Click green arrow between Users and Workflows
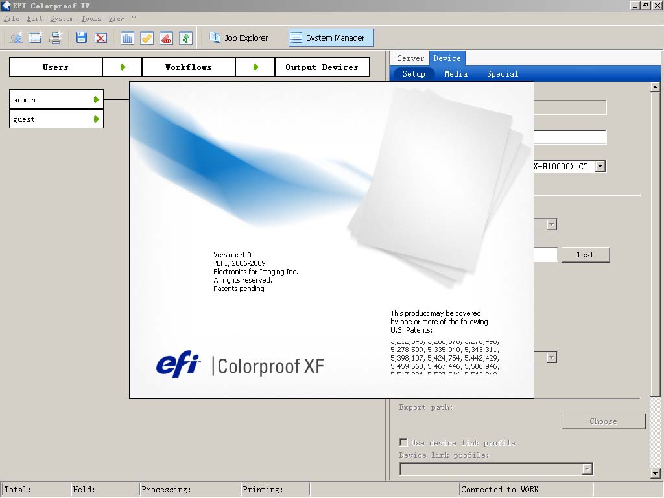This screenshot has width=664, height=498. pos(123,67)
